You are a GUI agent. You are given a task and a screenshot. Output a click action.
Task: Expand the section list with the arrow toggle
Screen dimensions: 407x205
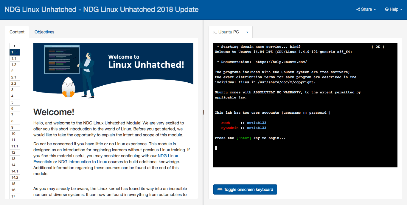coord(15,46)
